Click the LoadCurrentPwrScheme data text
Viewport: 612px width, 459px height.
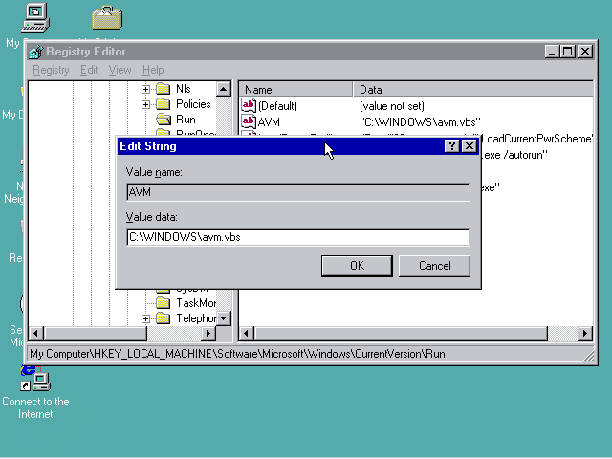[537, 139]
